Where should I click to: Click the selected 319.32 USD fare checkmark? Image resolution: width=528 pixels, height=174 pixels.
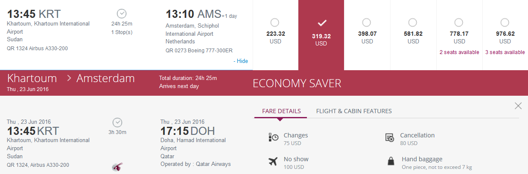click(x=321, y=23)
